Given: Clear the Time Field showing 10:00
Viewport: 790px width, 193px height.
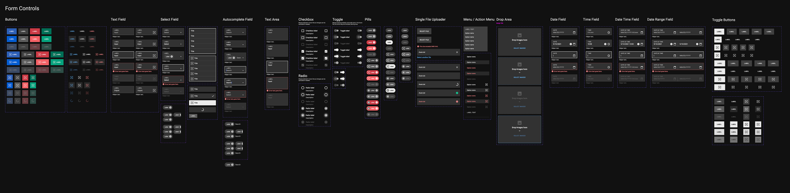Looking at the screenshot, I should [x=605, y=44].
